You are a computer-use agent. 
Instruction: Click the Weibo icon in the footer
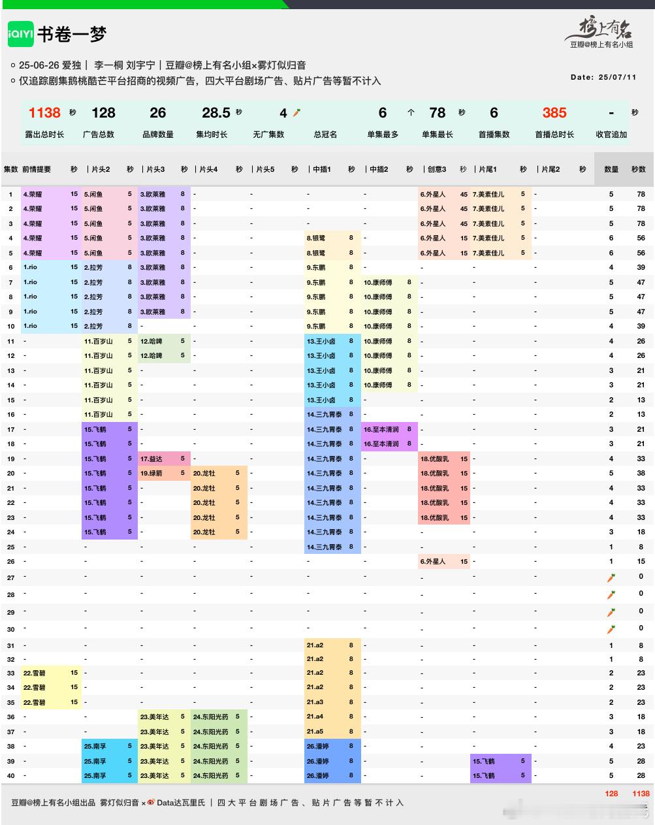click(151, 803)
